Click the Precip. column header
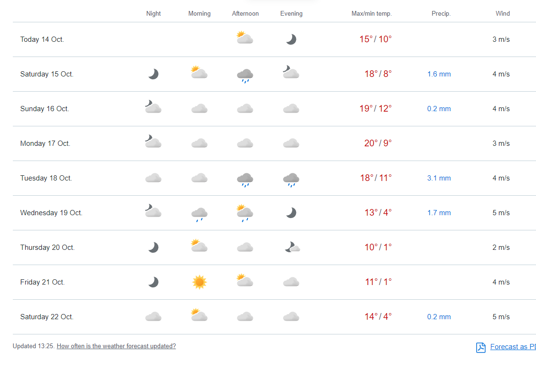Screen dimensions: 536x371 [x=441, y=14]
